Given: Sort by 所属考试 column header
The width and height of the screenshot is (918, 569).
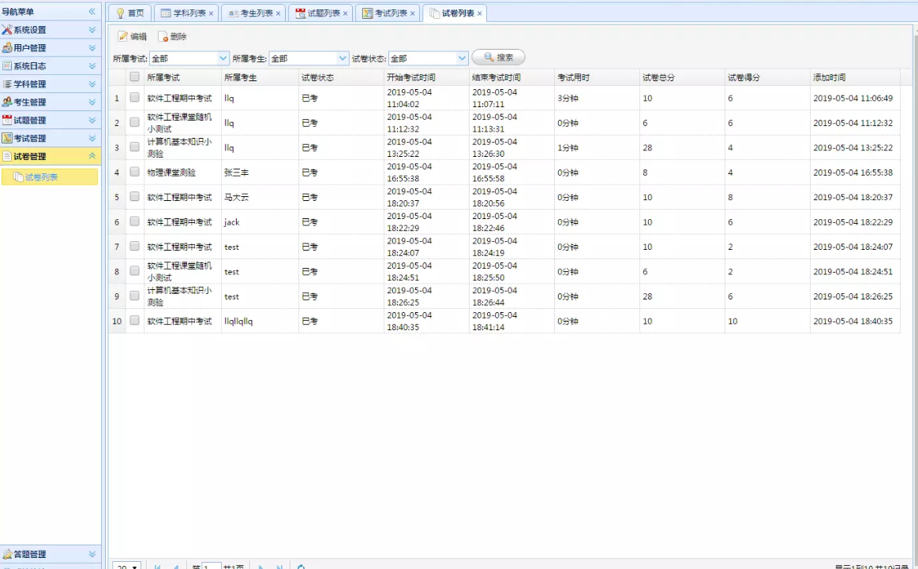Looking at the screenshot, I should tap(182, 77).
